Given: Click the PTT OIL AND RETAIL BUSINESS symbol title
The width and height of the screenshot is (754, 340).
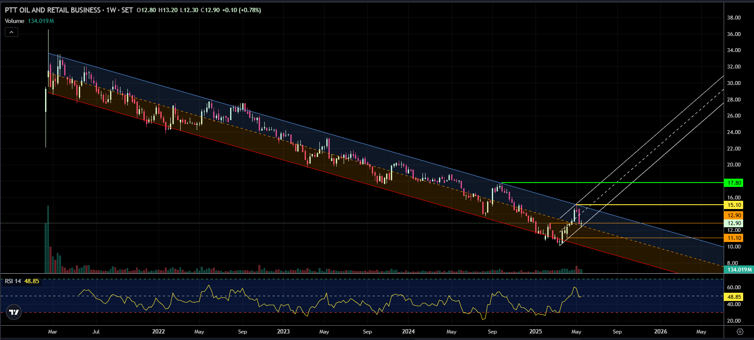Looking at the screenshot, I should pyautogui.click(x=53, y=10).
